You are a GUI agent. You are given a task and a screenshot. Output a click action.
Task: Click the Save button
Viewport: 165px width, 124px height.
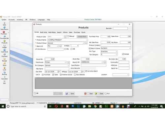pyautogui.click(x=70, y=94)
